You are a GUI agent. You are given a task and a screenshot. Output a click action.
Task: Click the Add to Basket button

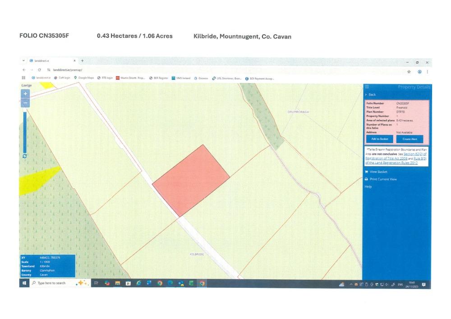tap(379, 139)
